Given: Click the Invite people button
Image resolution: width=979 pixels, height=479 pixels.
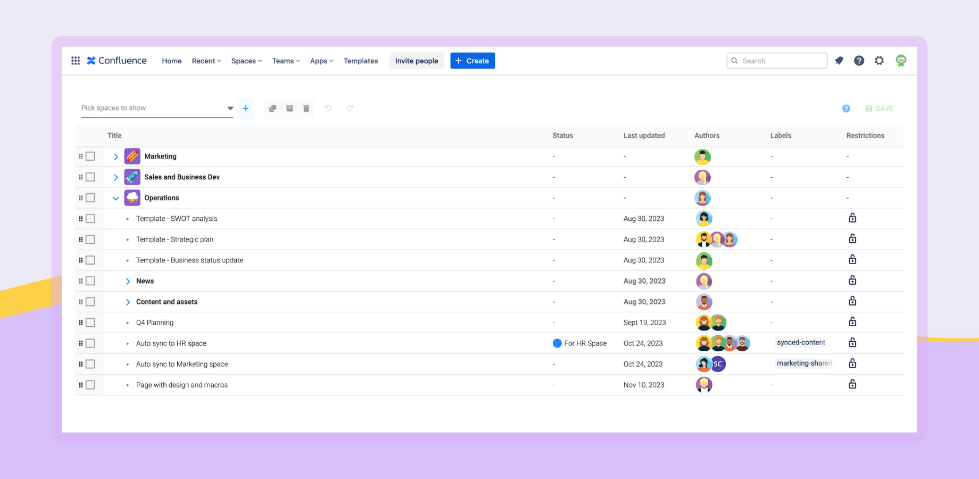Looking at the screenshot, I should point(417,61).
